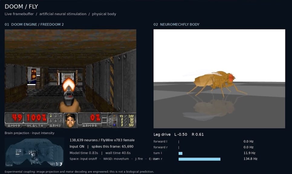The width and height of the screenshot is (292, 174).
Task: Click the 'Brain projection · input intensity' label
Action: (29, 133)
